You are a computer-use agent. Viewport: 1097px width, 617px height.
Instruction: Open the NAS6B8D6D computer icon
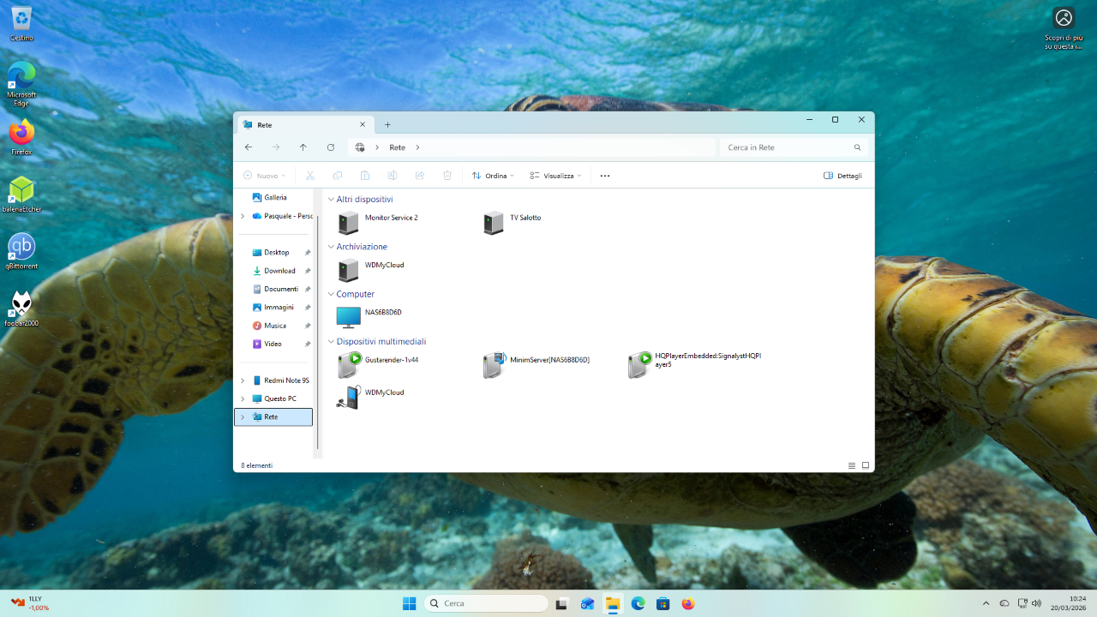[349, 317]
